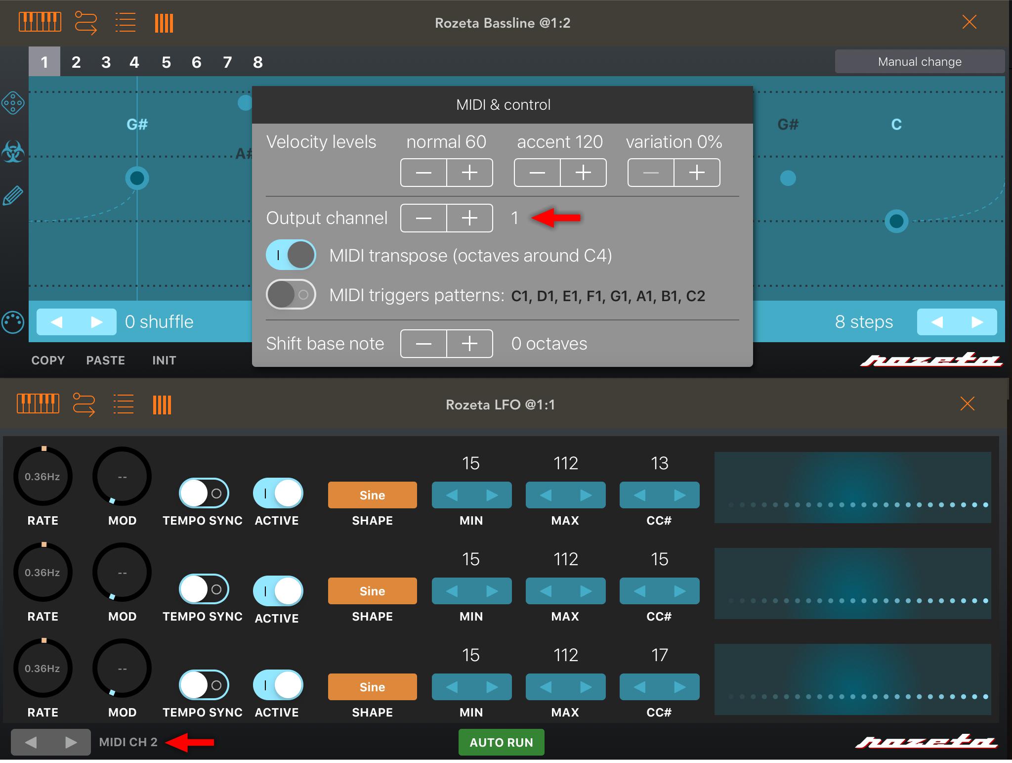Click the MOD knob on second LFO row
Screen dimensions: 1012x763
122,572
